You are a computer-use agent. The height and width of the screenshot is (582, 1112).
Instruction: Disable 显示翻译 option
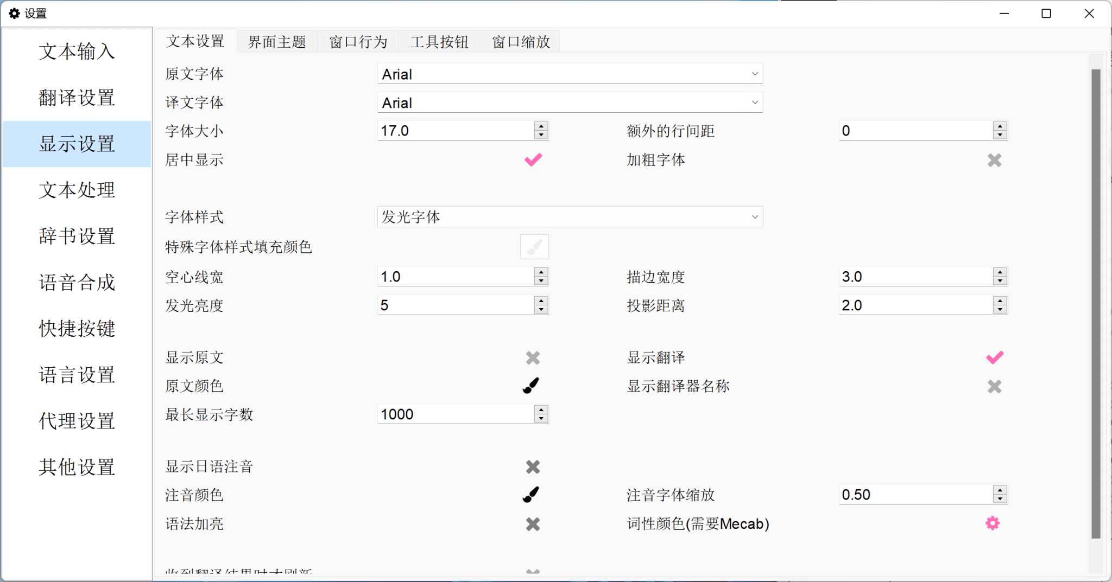click(994, 357)
